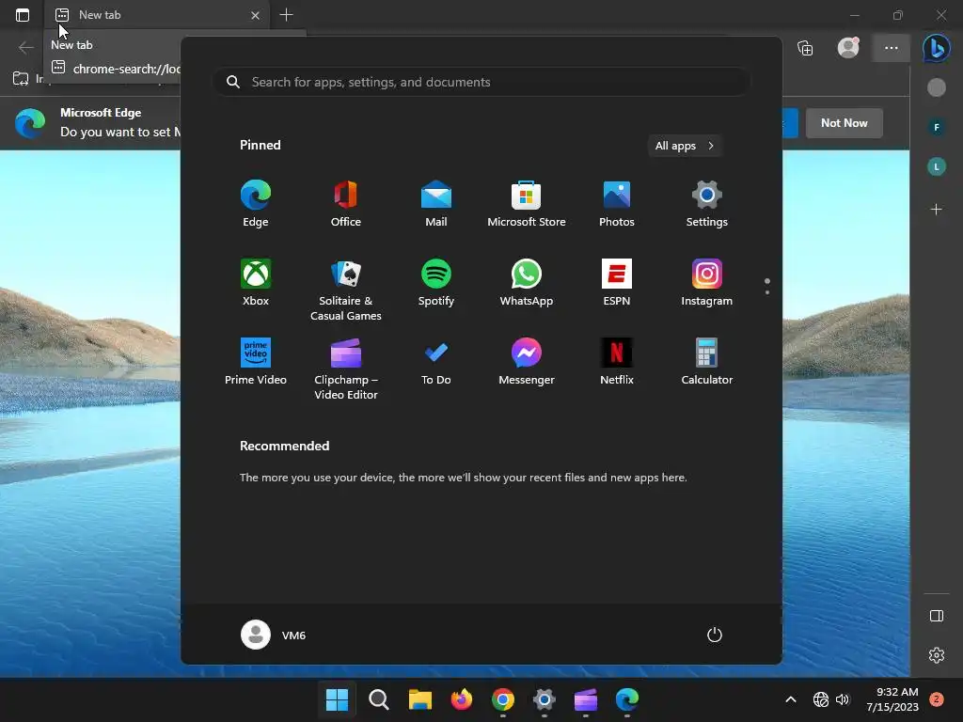Launch the Calculator app
This screenshot has width=963, height=722.
(707, 362)
